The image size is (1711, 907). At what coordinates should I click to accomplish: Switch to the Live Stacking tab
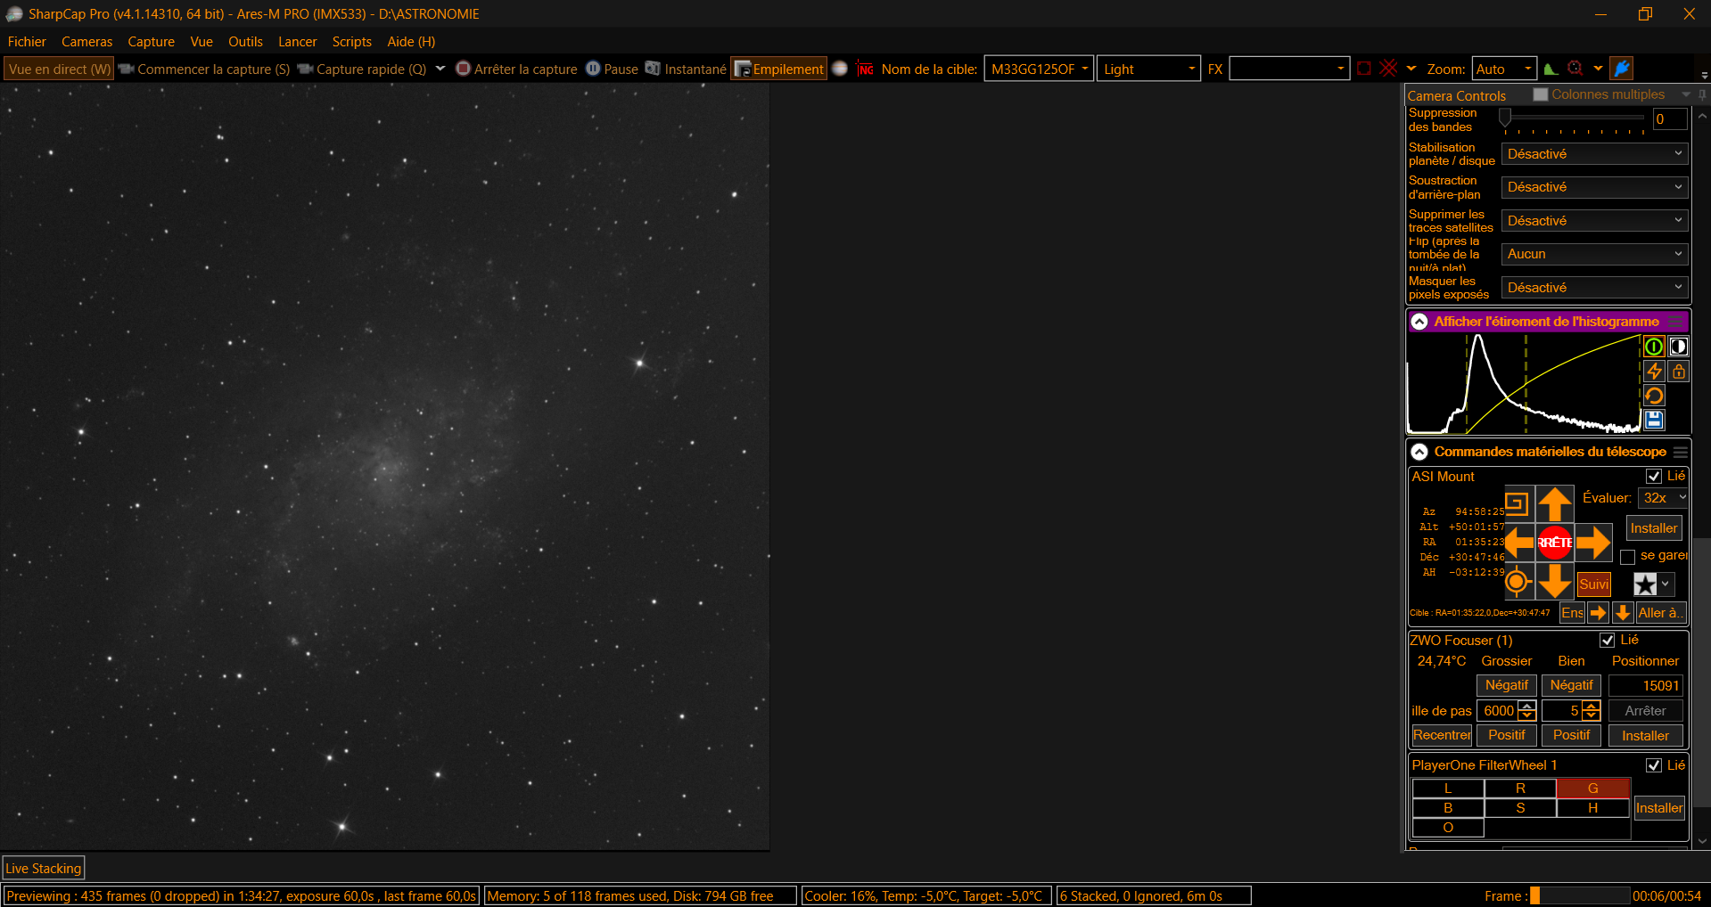(x=44, y=868)
